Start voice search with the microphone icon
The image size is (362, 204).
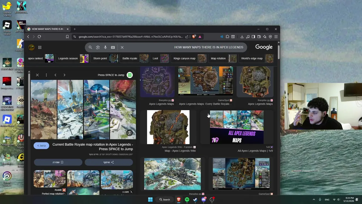point(105,47)
